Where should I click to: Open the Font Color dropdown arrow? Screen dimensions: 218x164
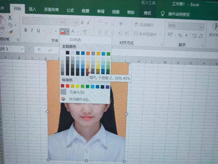[x=78, y=32]
